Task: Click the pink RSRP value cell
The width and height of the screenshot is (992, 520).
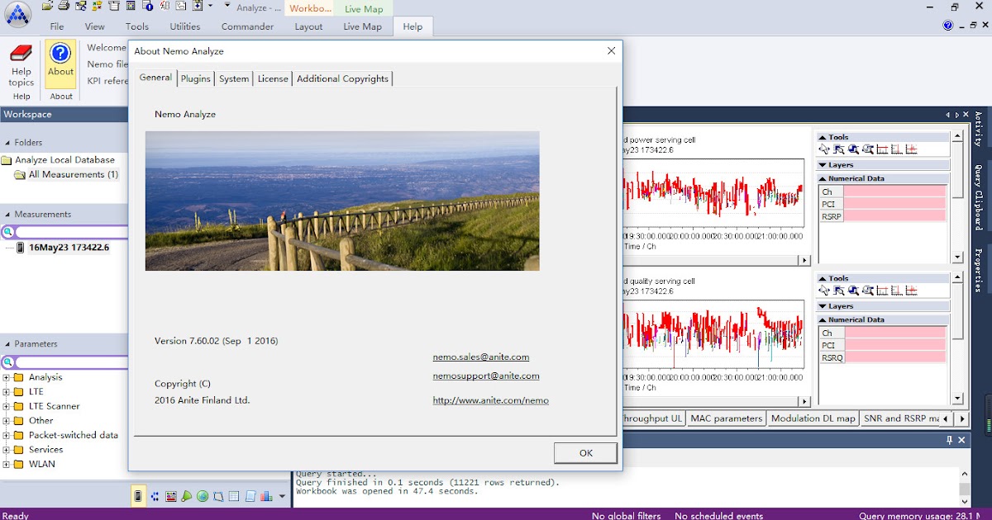Action: point(894,216)
